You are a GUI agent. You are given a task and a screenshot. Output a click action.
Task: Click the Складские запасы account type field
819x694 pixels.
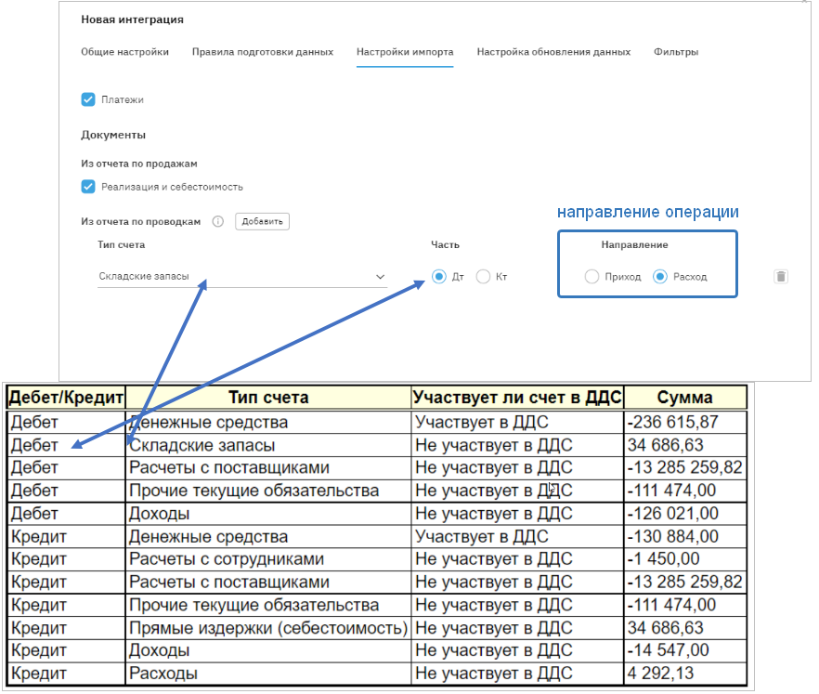(x=242, y=277)
